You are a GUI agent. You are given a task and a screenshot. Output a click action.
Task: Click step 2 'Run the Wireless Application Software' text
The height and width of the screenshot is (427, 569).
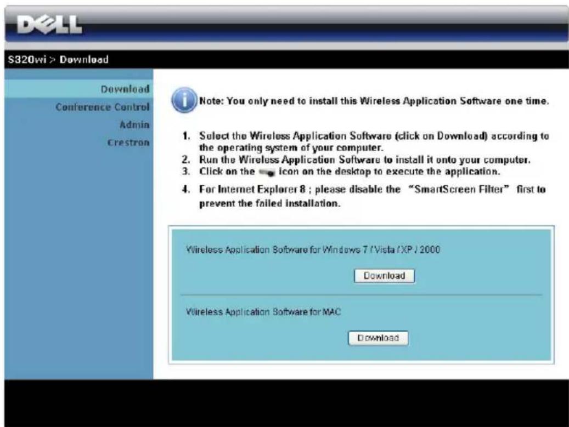coord(365,160)
